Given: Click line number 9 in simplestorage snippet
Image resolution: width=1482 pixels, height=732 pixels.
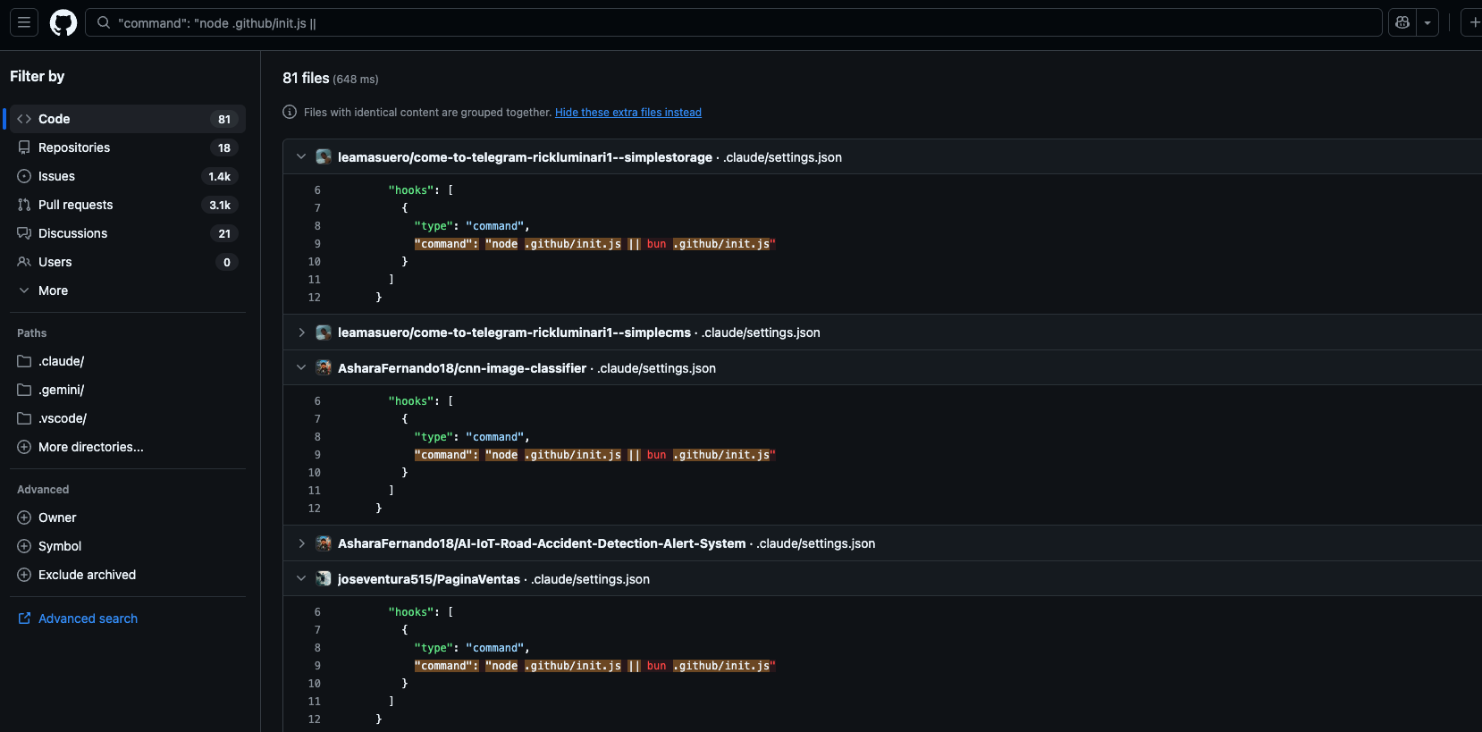Looking at the screenshot, I should coord(317,244).
